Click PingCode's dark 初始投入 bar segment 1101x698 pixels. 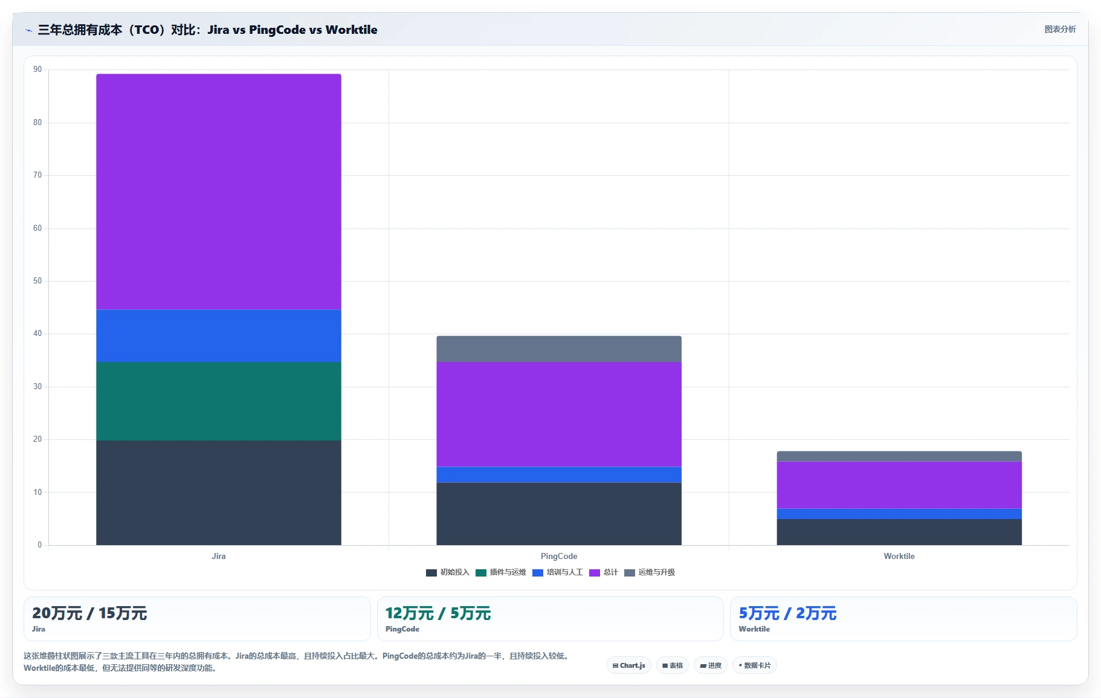click(559, 514)
